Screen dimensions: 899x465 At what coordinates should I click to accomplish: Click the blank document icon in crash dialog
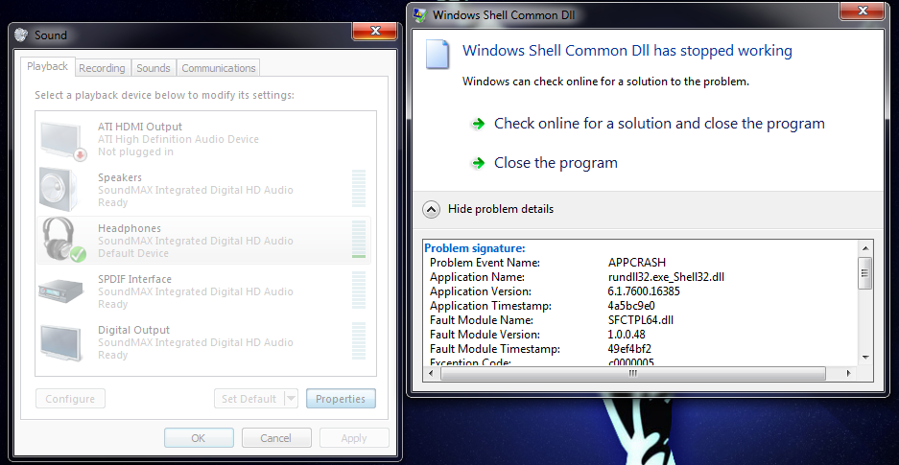(x=437, y=55)
